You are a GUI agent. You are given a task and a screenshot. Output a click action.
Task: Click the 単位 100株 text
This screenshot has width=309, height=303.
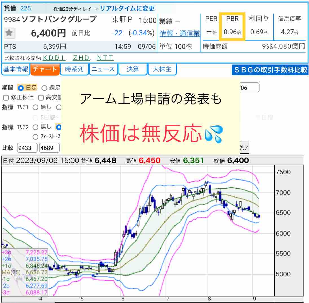click(x=176, y=47)
